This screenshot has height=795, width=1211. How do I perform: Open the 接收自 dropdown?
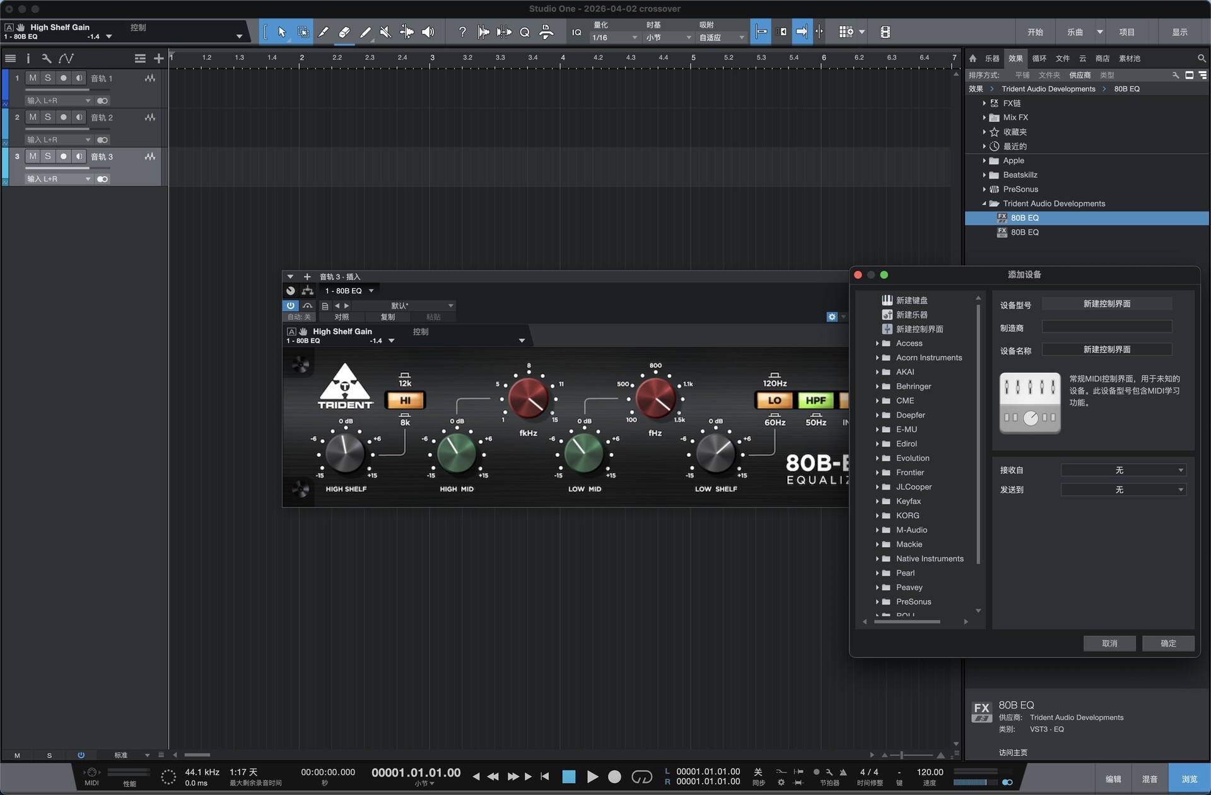point(1123,470)
